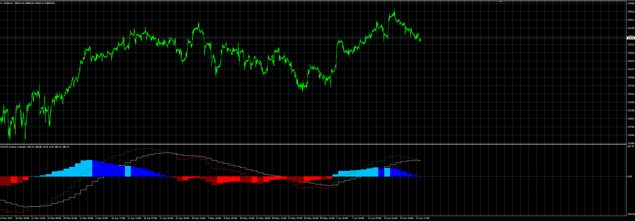Click the -454.92 indicator scale minimum
Image resolution: width=635 pixels, height=221 pixels.
(x=631, y=214)
